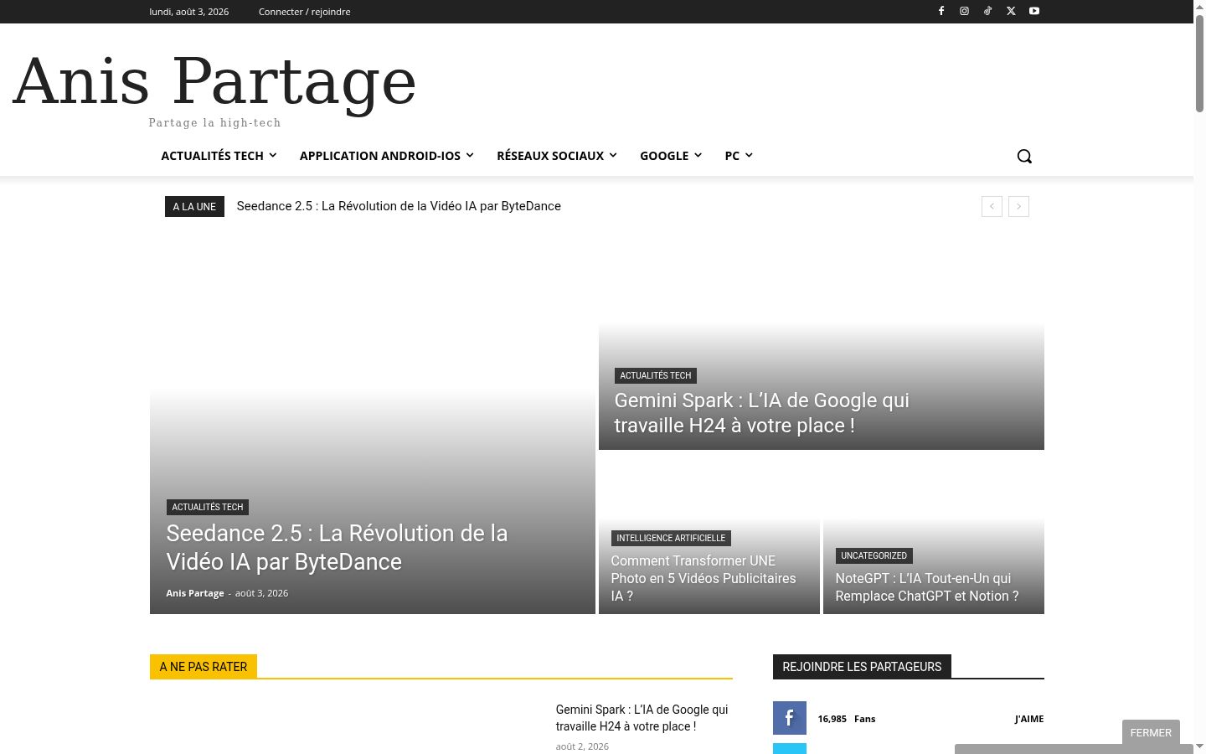Click the Uncategorized category tag

874,555
